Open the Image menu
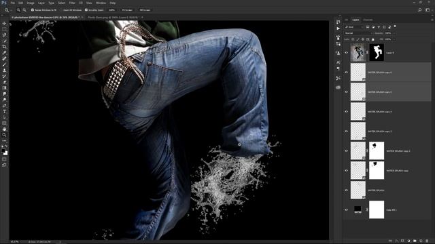Screen dimensions: 435x244 point(31,3)
